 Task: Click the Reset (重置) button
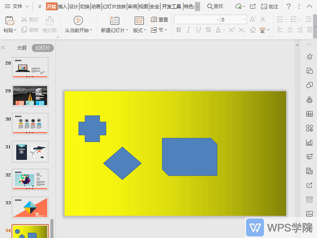pyautogui.click(x=159, y=19)
